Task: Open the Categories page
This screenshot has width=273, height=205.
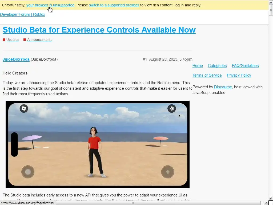Action: point(217,66)
